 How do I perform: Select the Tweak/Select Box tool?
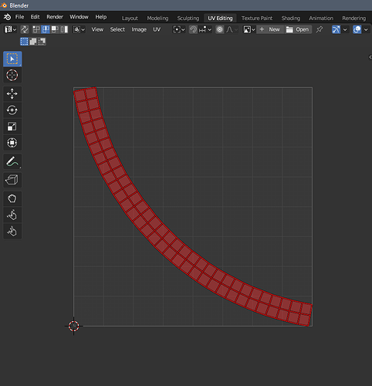tap(12, 59)
